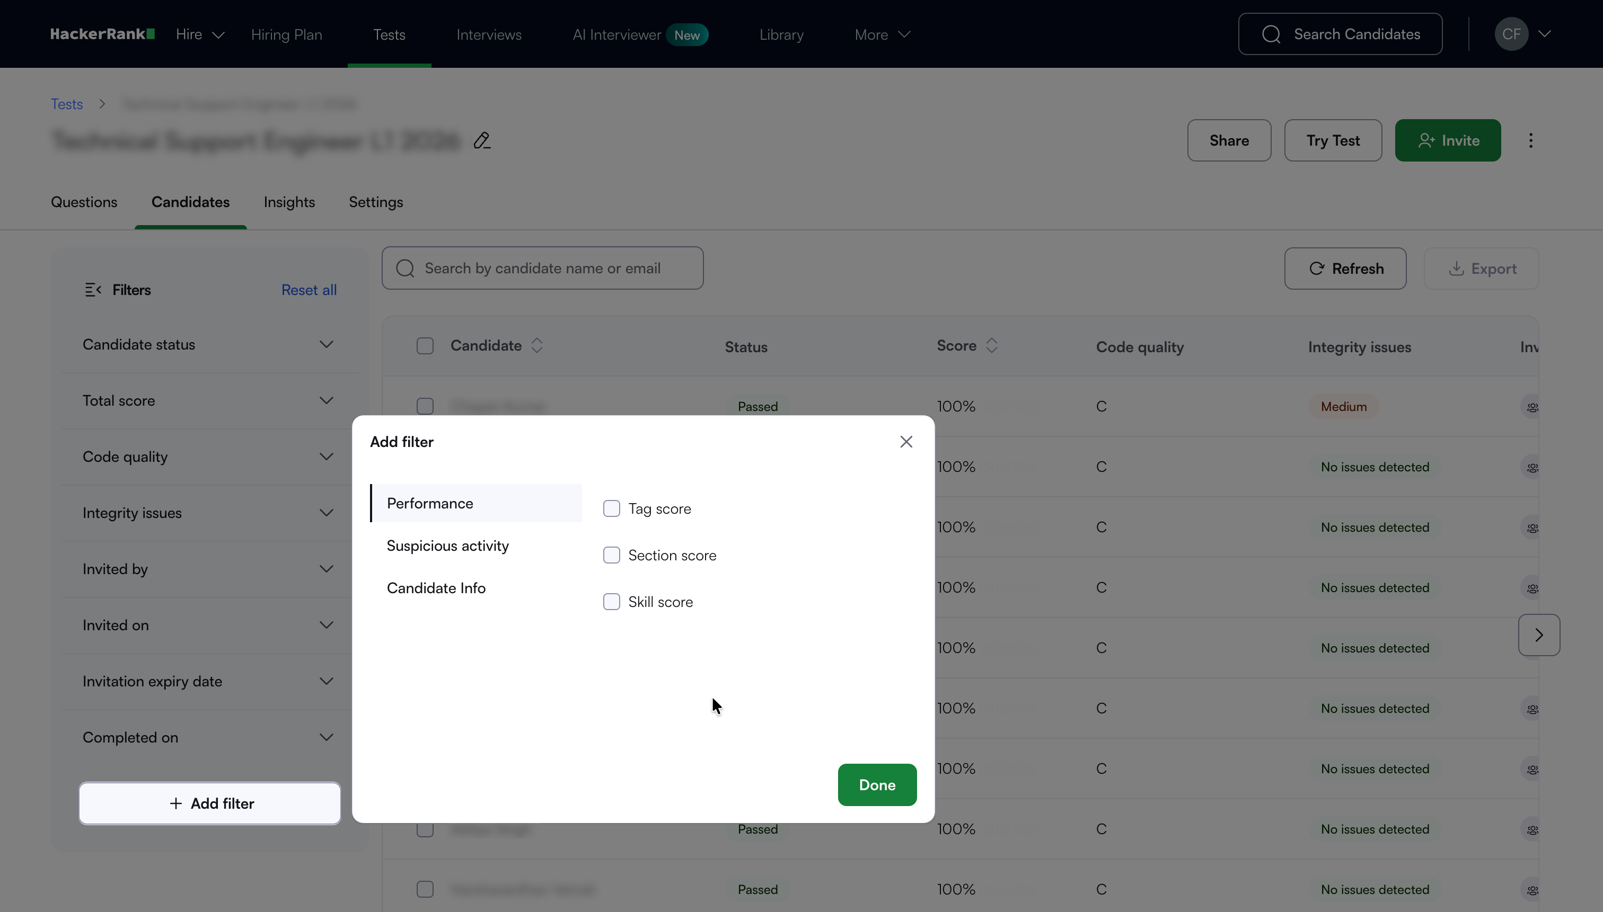
Task: Select the Performance category
Action: (x=477, y=503)
